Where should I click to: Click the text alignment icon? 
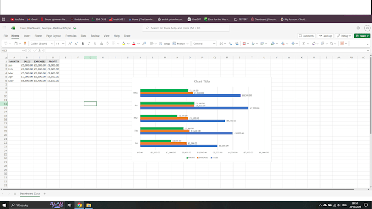[x=152, y=44]
